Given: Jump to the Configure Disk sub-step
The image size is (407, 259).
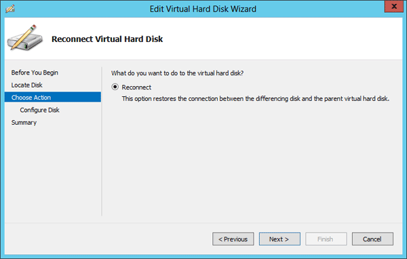Looking at the screenshot, I should tap(40, 110).
